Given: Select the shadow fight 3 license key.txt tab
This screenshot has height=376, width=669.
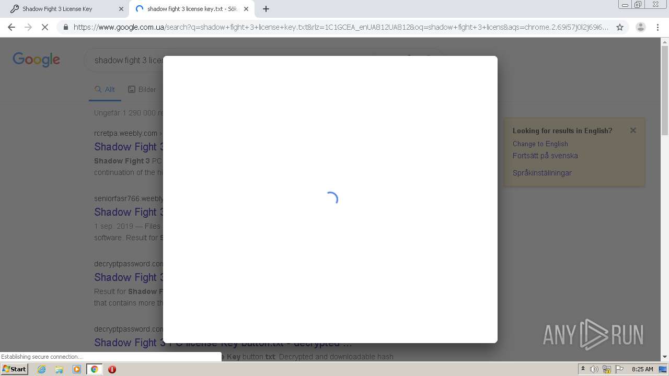Looking at the screenshot, I should 191,9.
